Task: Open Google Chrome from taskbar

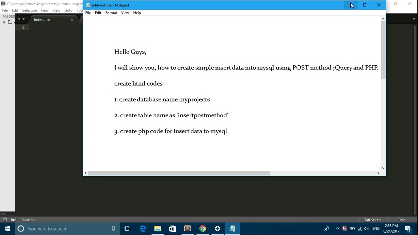Action: [202, 228]
